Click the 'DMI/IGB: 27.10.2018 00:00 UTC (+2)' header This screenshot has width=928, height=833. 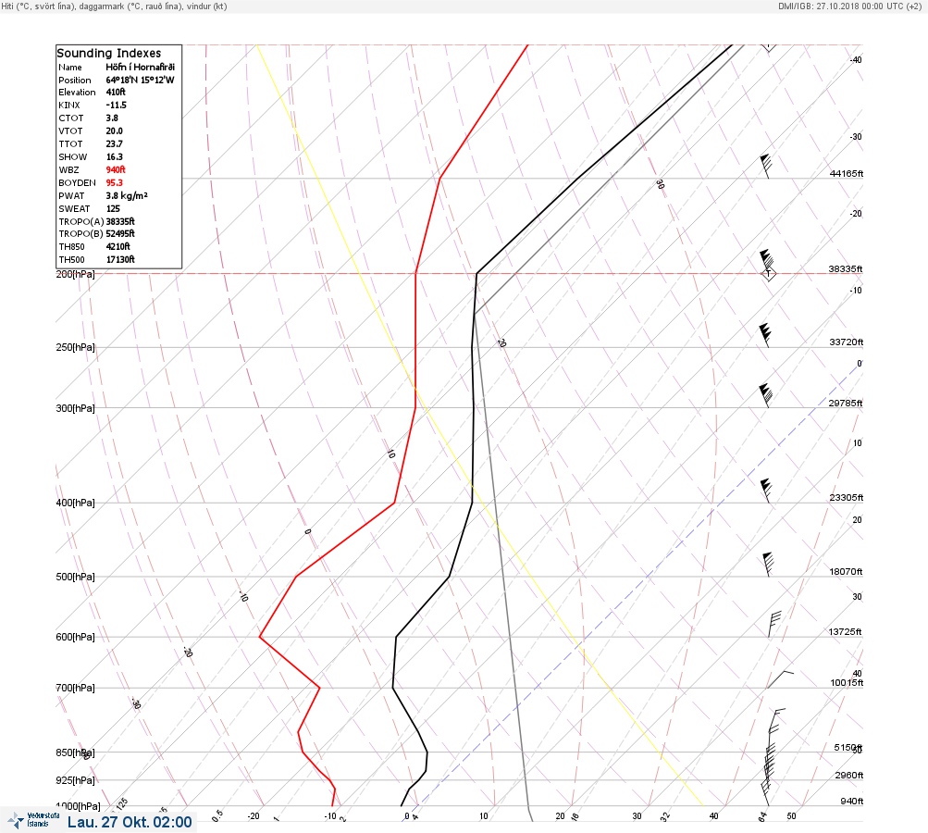[850, 6]
